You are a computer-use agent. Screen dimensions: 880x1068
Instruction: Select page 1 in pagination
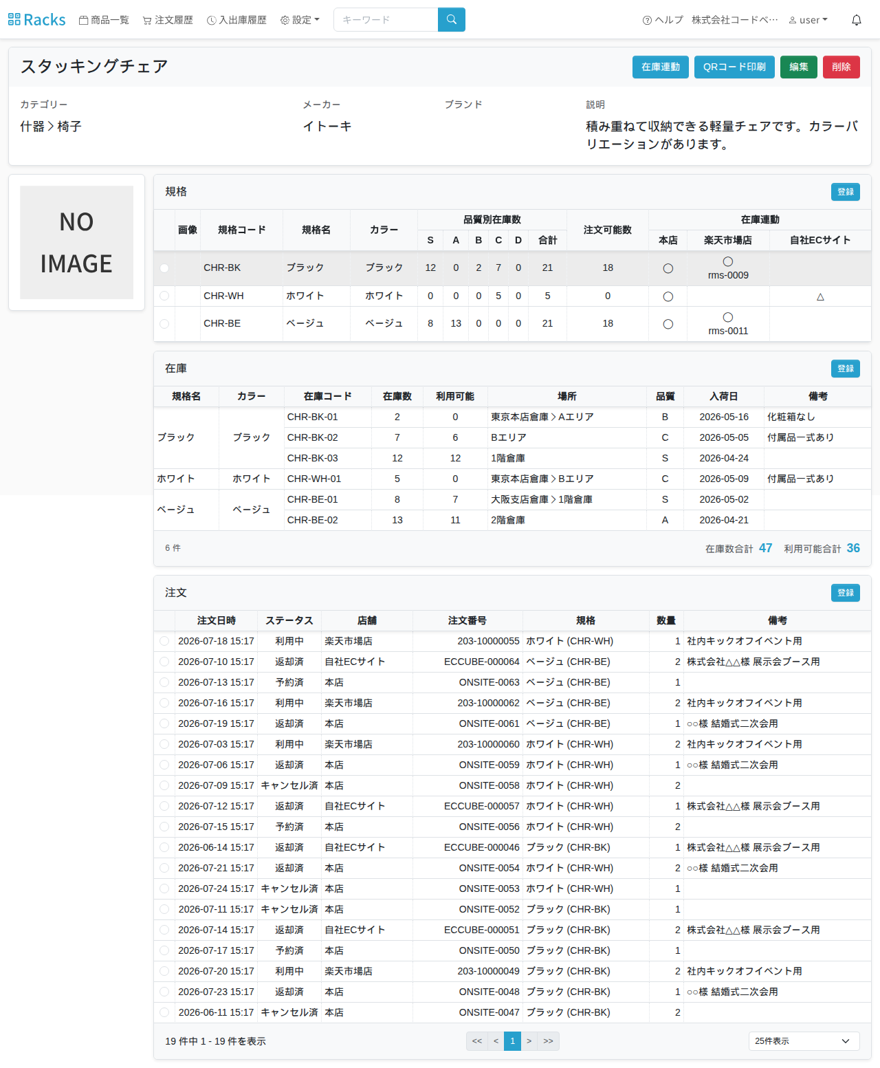click(512, 1041)
